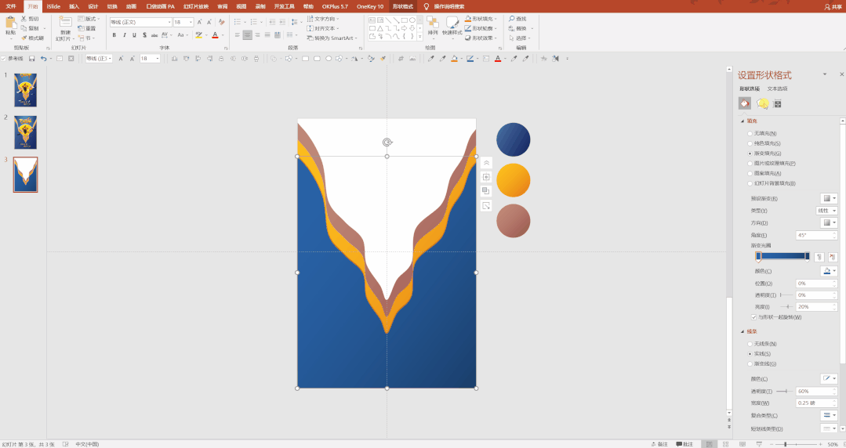Open Shape Fill (形状填充) dropdown in ribbon
Screen dimensions: 846x448
pyautogui.click(x=482, y=19)
